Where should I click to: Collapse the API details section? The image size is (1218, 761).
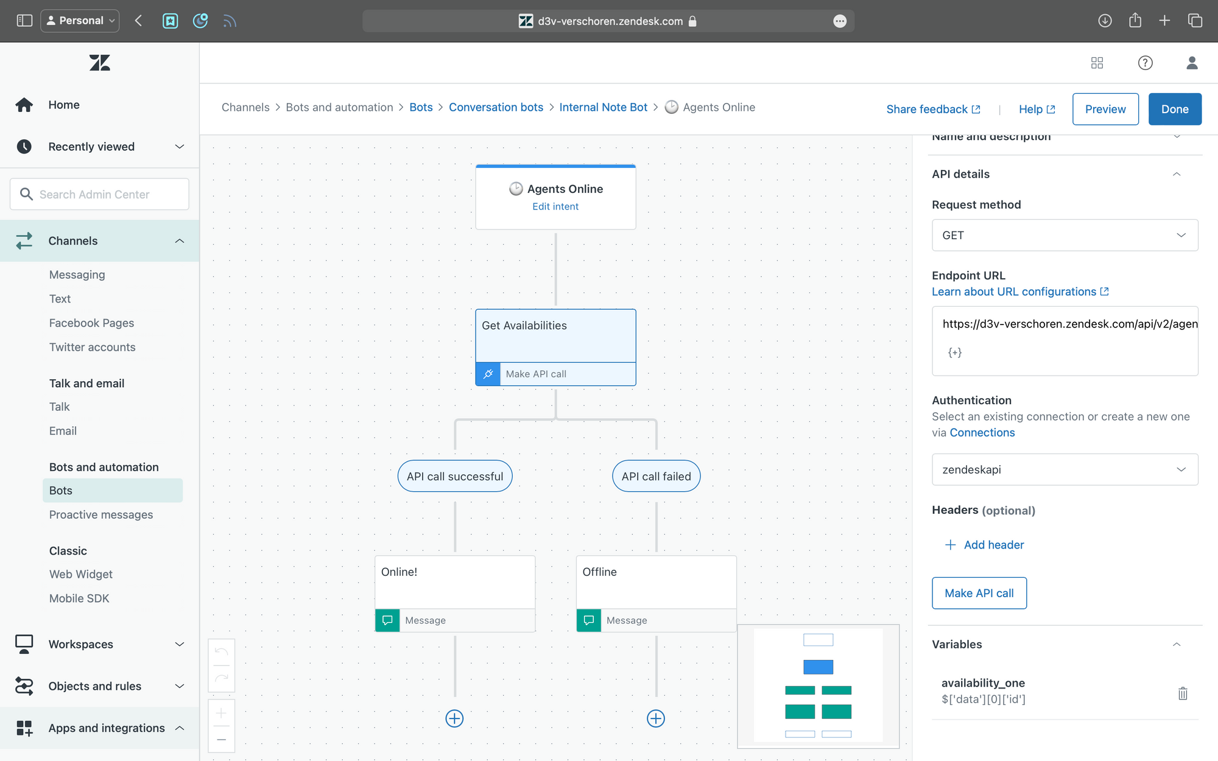[x=1176, y=174]
